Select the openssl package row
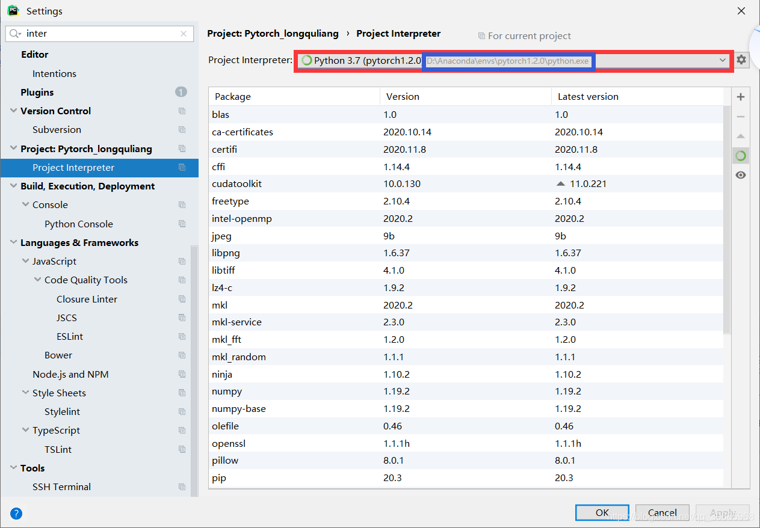This screenshot has width=760, height=528. [466, 443]
